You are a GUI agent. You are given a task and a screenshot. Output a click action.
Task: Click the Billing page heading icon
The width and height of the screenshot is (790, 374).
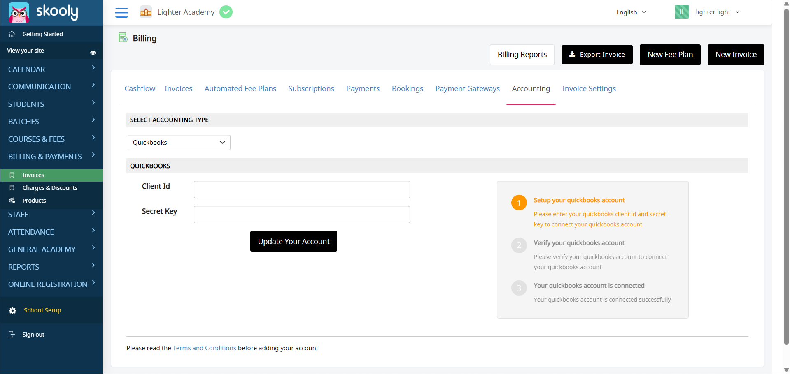[123, 38]
